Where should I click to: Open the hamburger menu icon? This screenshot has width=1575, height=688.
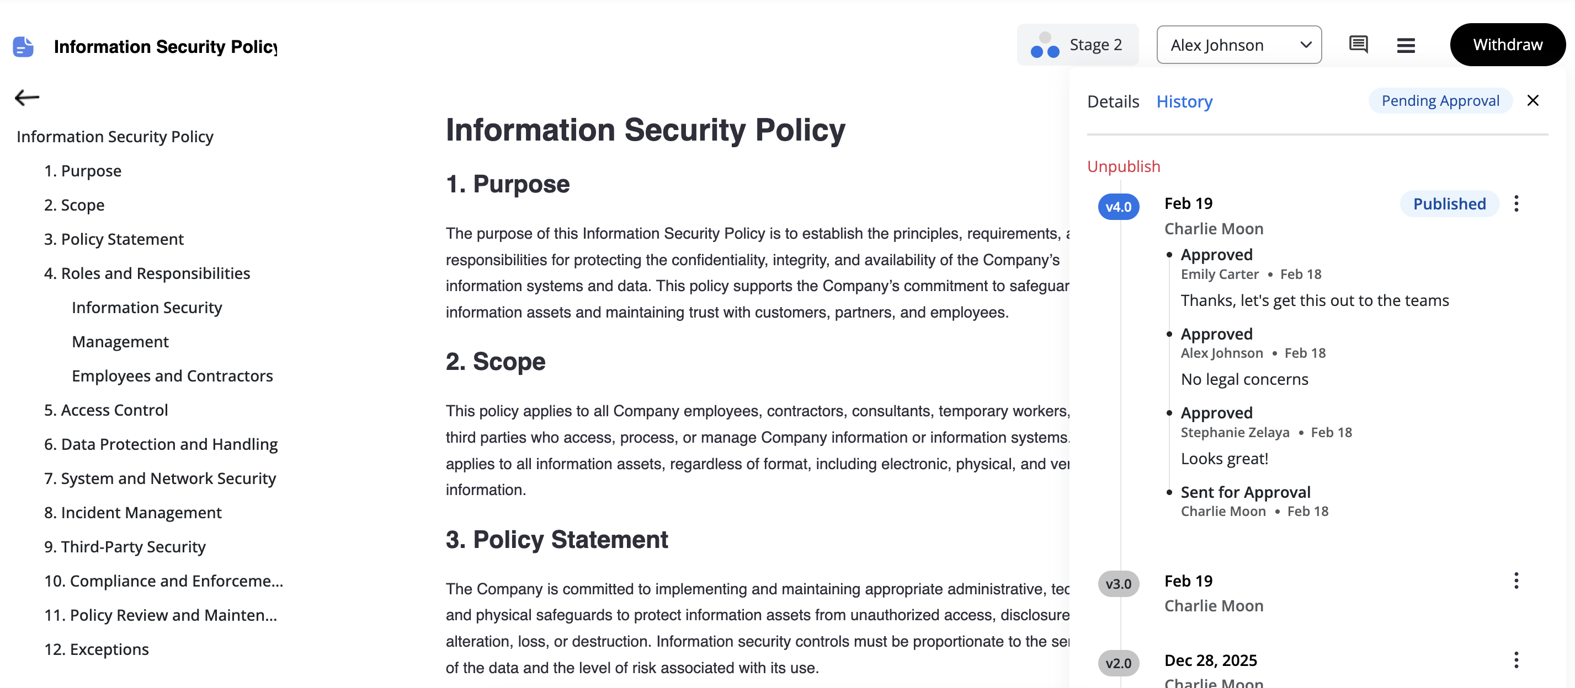point(1406,45)
